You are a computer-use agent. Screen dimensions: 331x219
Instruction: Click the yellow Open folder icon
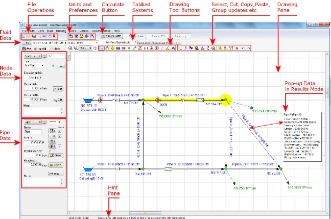tap(29, 37)
